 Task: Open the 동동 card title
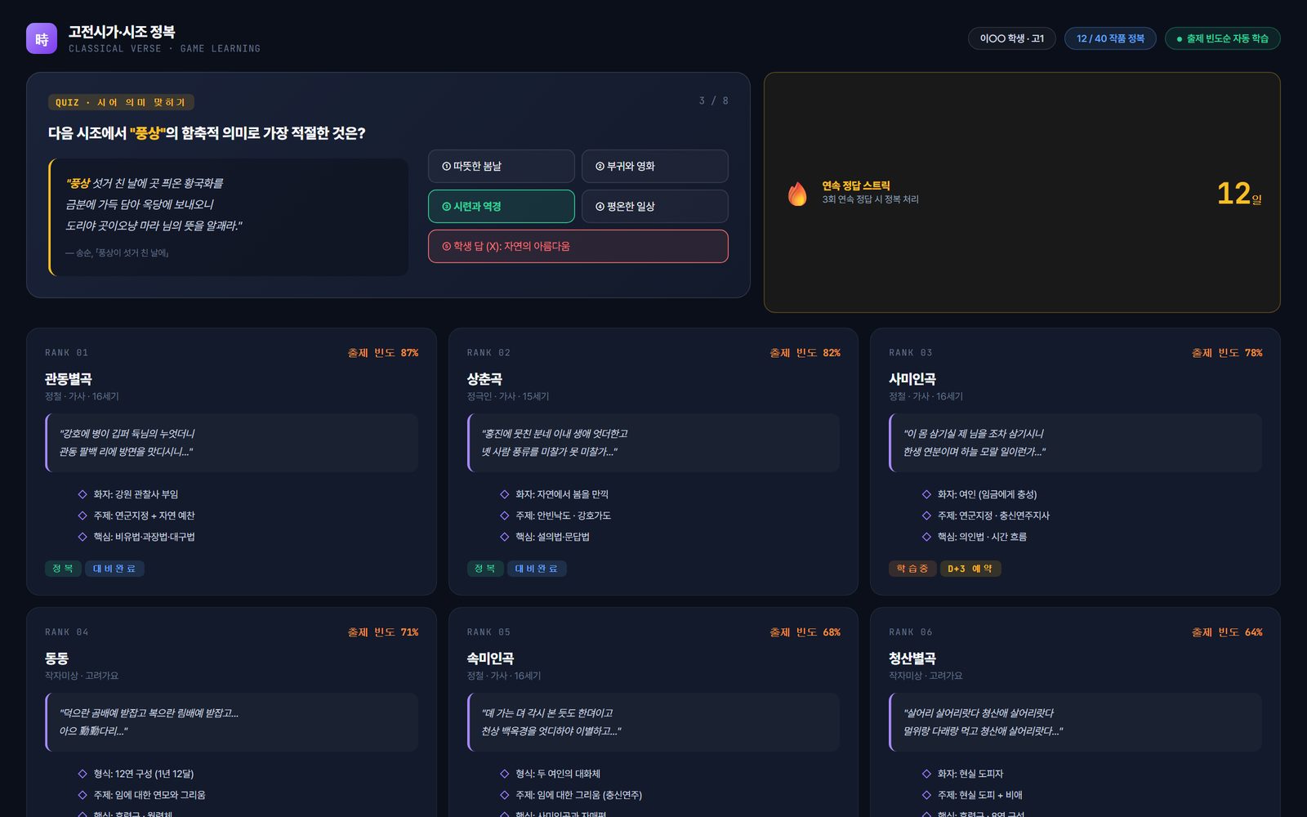tap(56, 659)
